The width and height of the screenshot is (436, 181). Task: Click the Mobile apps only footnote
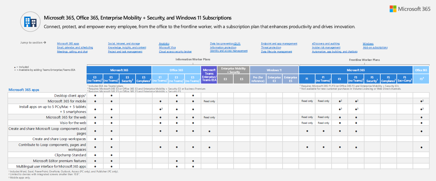[19, 177]
